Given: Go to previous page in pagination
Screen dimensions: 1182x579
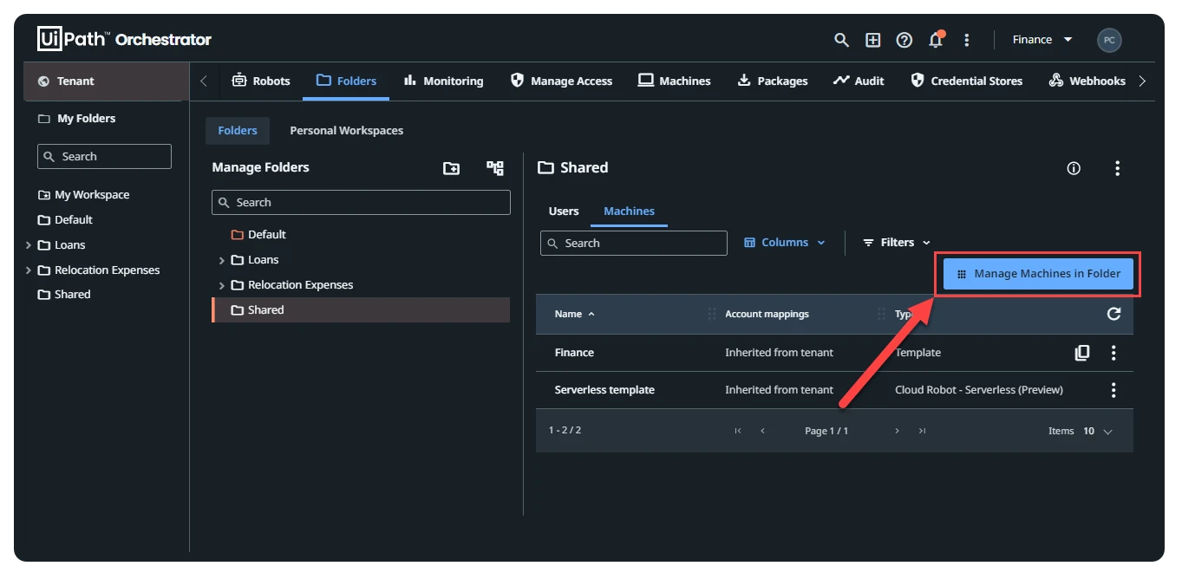Looking at the screenshot, I should 763,431.
